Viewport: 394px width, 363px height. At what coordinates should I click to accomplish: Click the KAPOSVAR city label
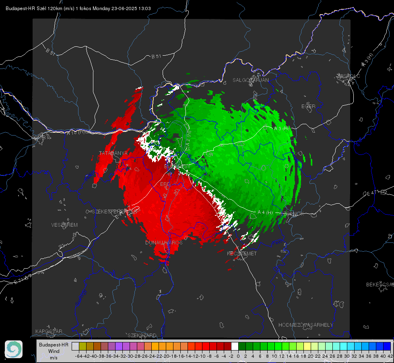(49, 331)
